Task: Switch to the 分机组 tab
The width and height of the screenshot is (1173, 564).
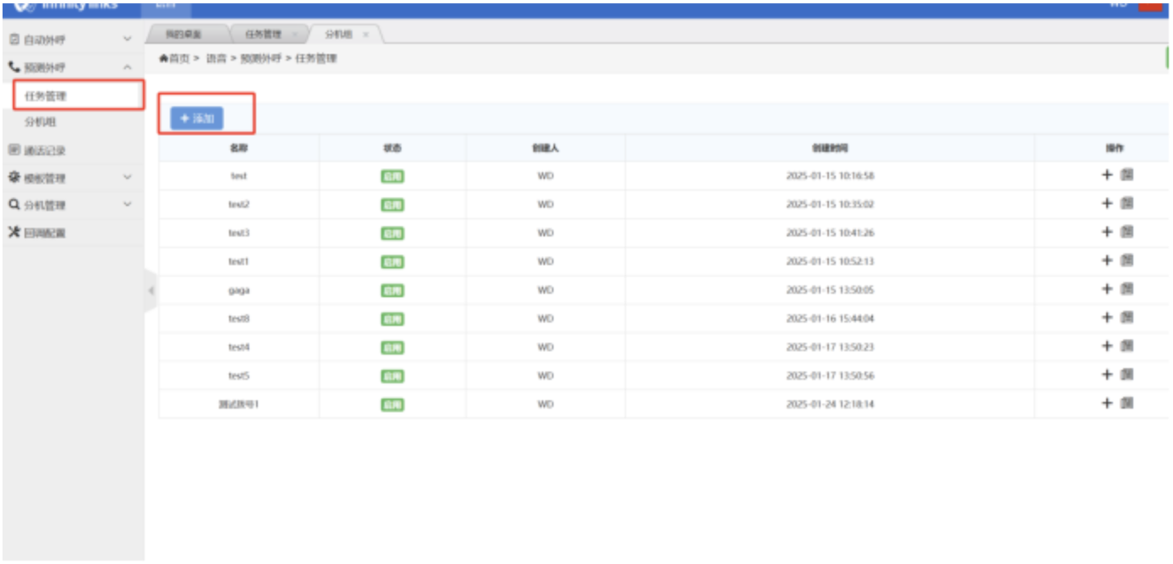Action: [337, 35]
